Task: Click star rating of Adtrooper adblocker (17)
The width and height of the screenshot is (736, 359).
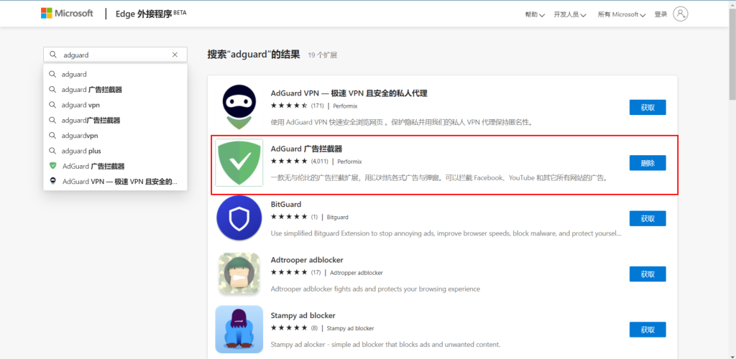Action: pos(289,272)
